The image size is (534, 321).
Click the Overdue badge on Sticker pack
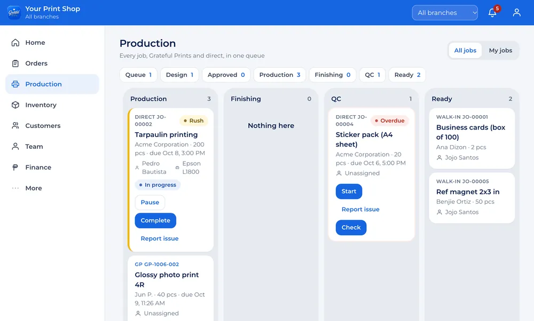coord(390,121)
